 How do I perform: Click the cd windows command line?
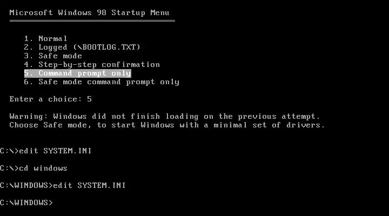tap(33, 168)
